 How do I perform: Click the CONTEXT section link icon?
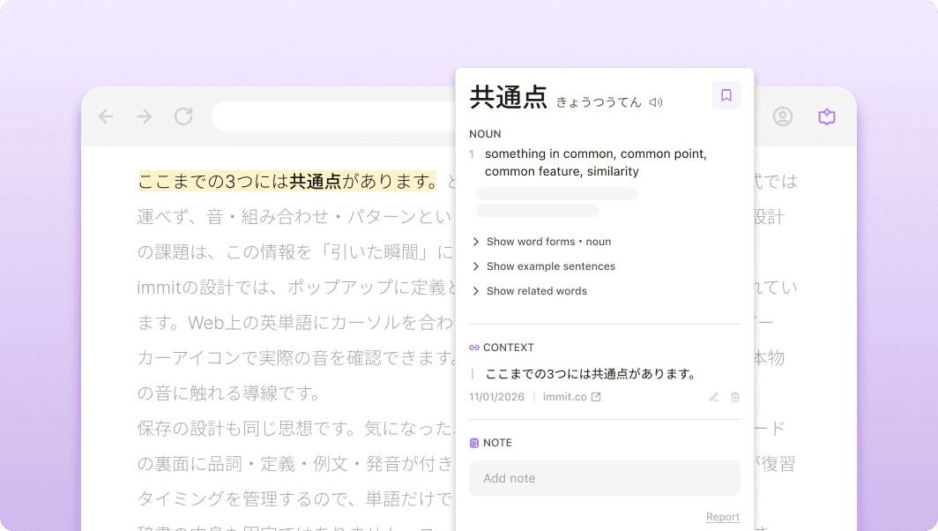pyautogui.click(x=474, y=348)
